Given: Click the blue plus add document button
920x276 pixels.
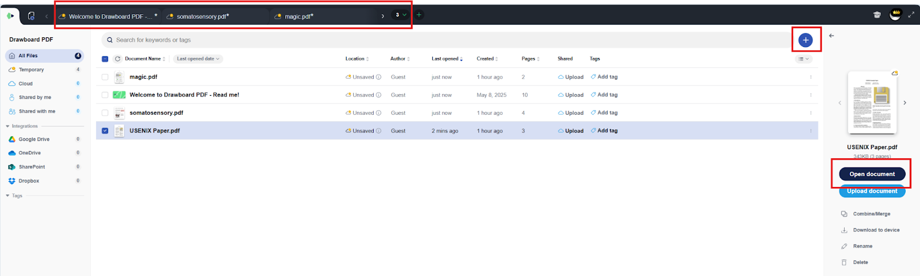Looking at the screenshot, I should pos(806,40).
